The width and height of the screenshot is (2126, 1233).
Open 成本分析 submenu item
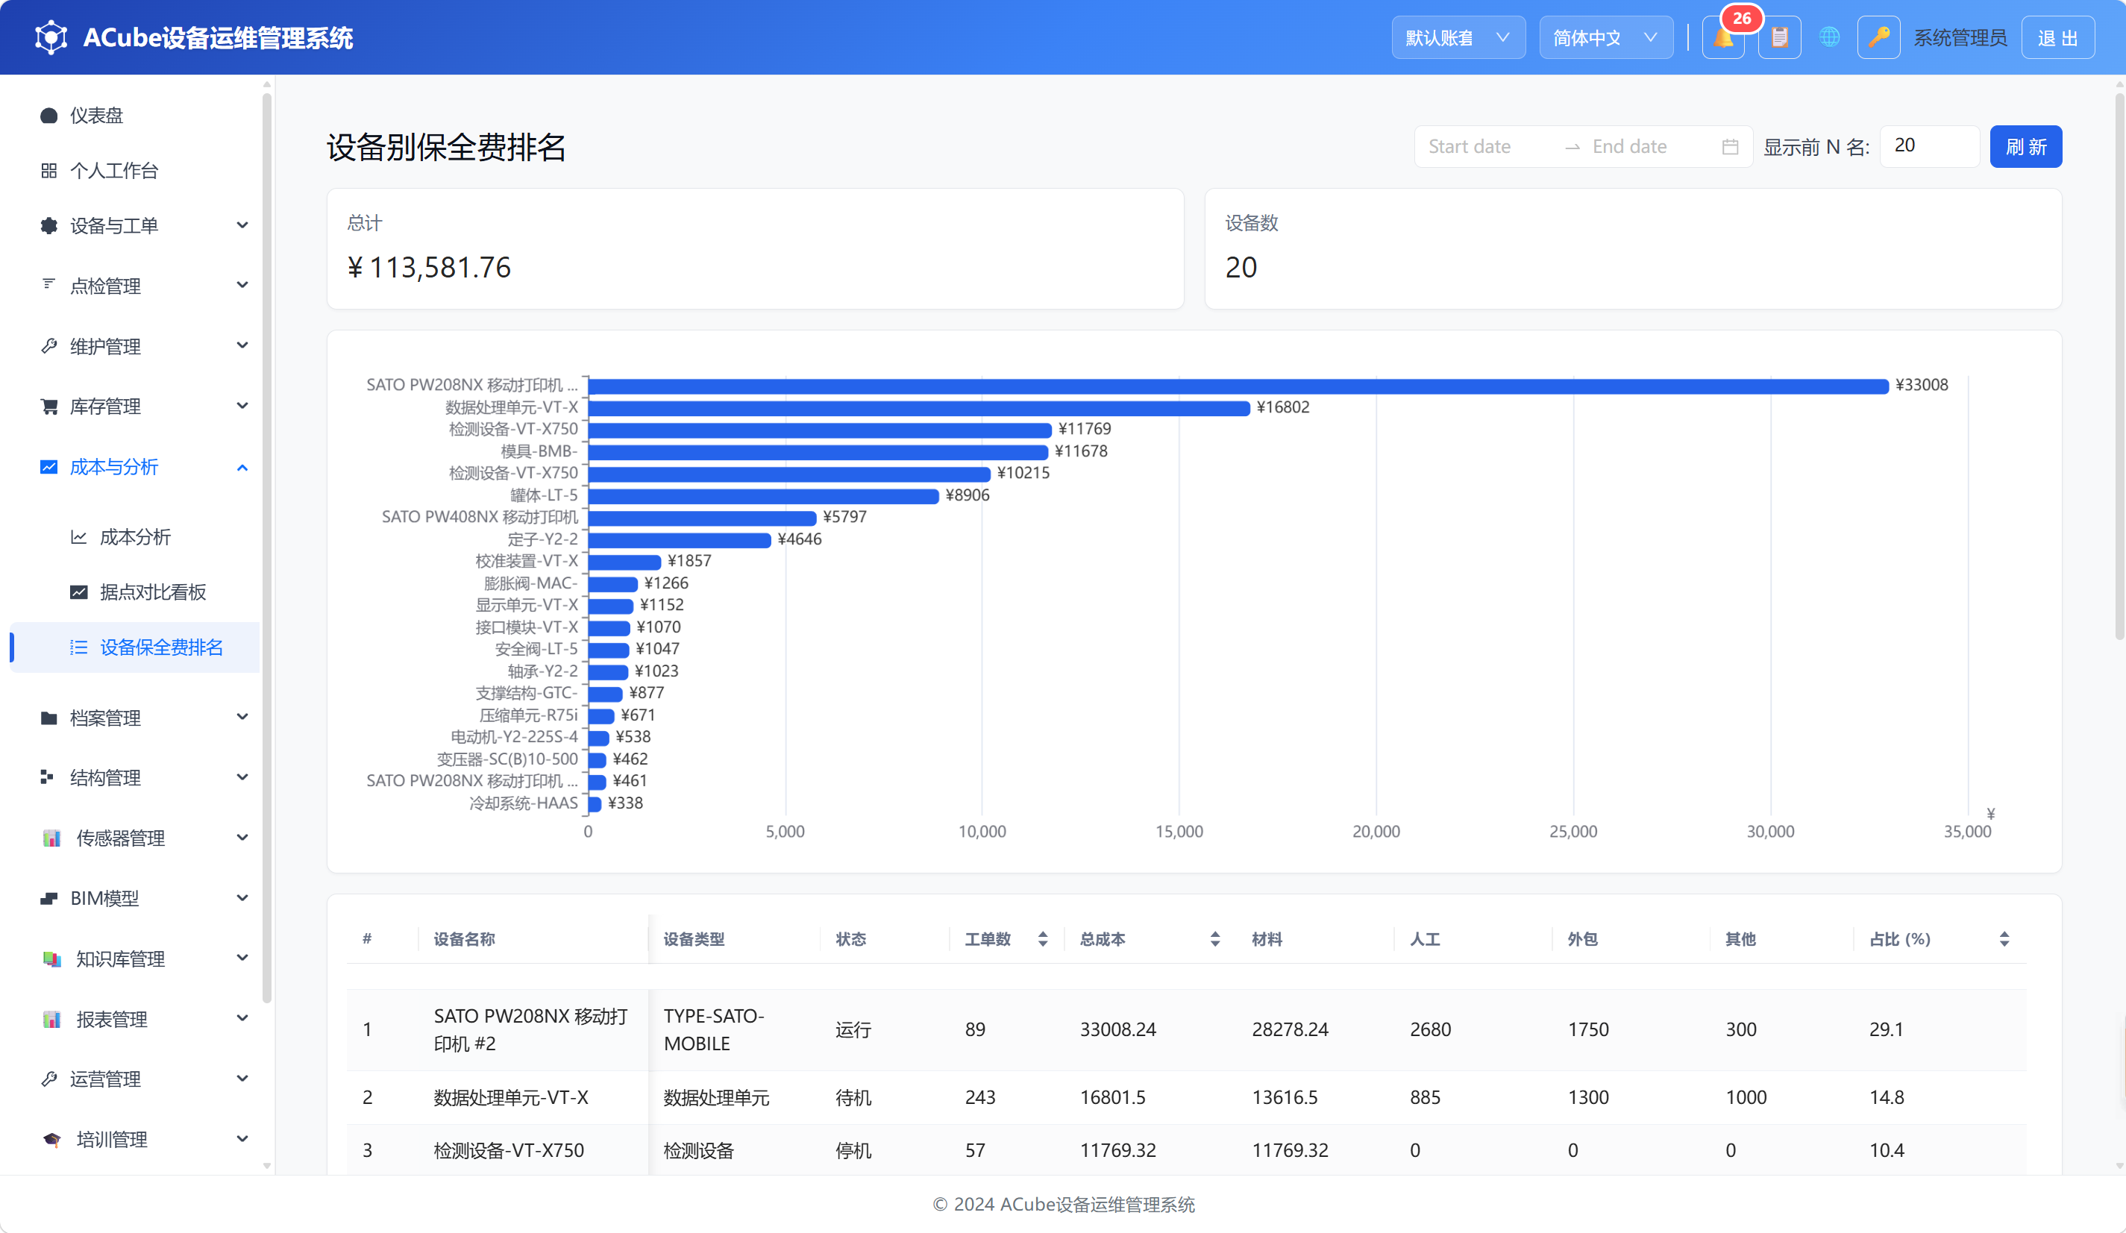tap(135, 536)
